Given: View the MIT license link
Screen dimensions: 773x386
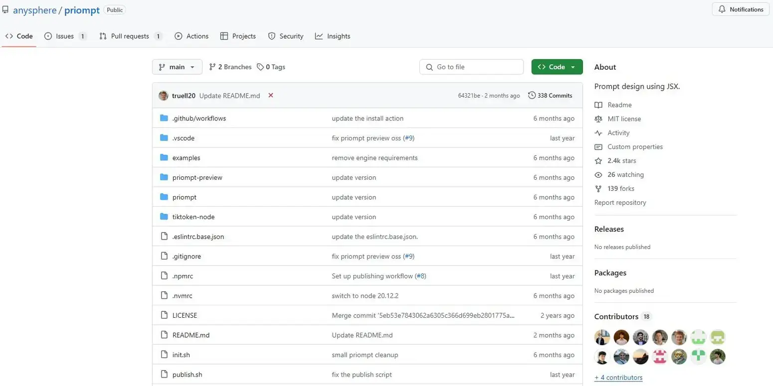Looking at the screenshot, I should [624, 119].
